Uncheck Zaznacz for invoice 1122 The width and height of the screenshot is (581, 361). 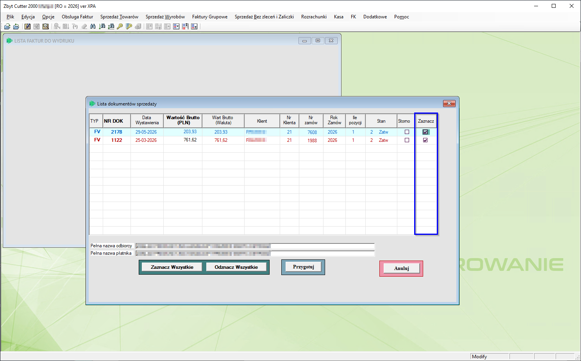coord(425,140)
